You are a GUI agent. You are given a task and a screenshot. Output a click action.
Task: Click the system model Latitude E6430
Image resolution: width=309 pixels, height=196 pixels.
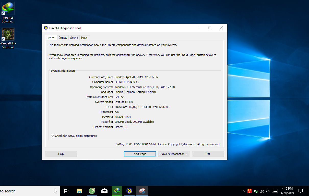point(124,102)
